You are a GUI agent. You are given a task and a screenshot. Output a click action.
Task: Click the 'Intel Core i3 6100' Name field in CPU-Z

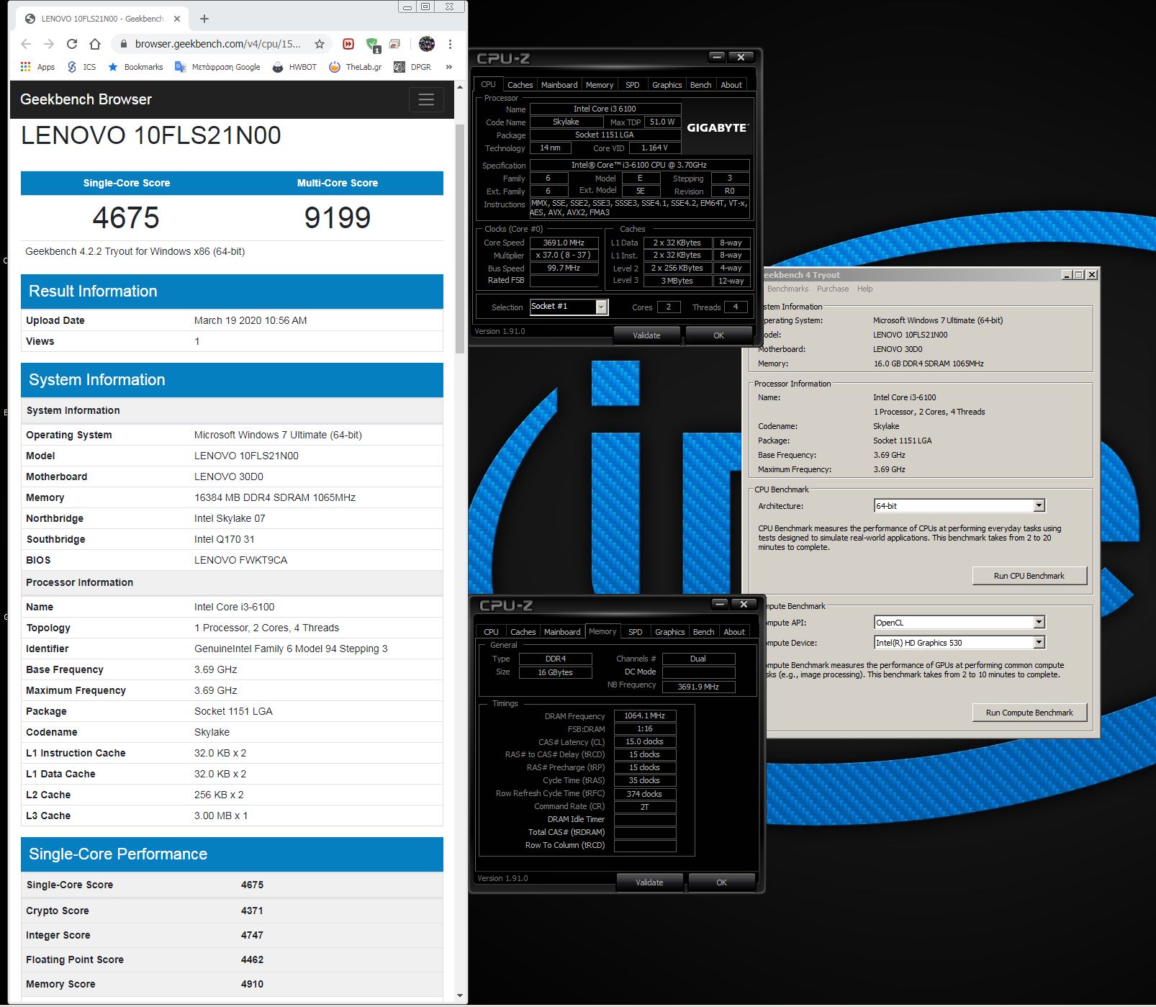coord(605,109)
